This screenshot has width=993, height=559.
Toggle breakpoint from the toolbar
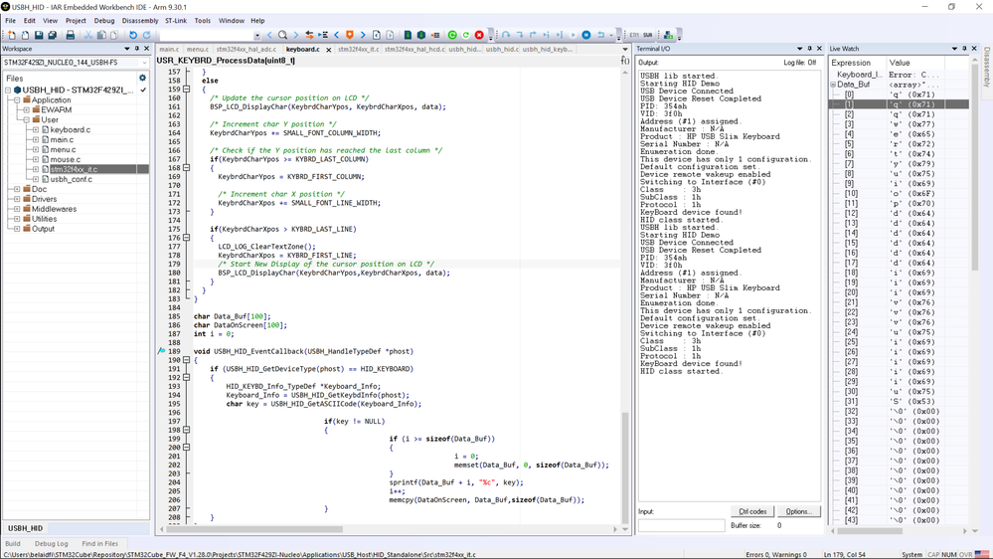pyautogui.click(x=435, y=35)
